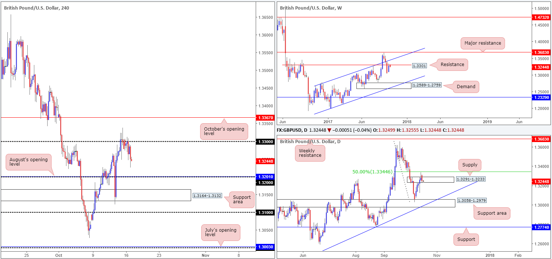552x259 pixels.
Task: Click the "2017" label on the weekly time axis
Action: click(x=328, y=121)
